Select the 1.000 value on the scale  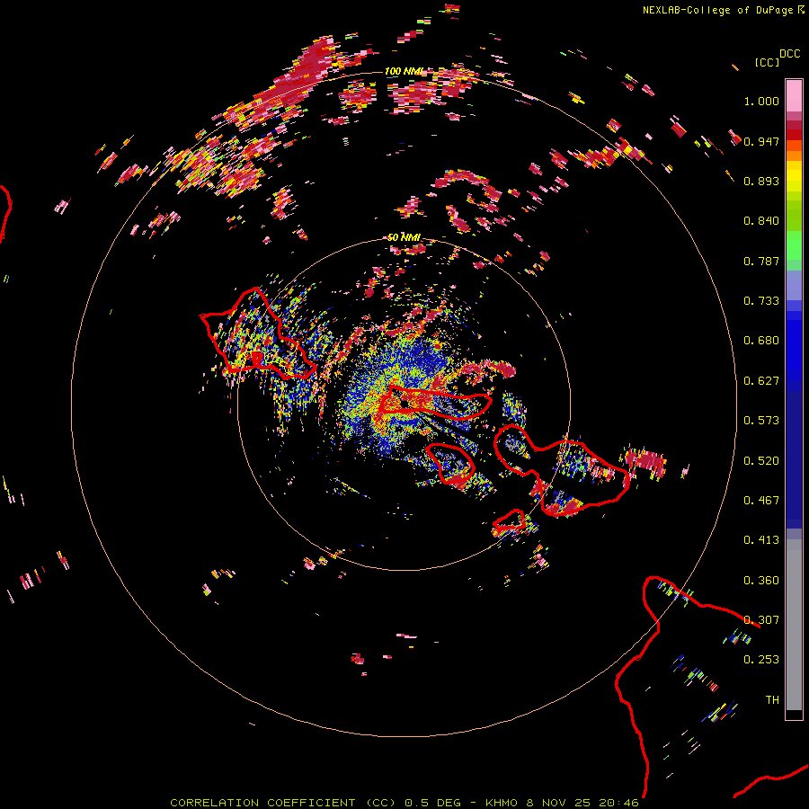click(761, 101)
